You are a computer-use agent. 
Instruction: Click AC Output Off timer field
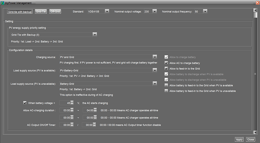click(87, 125)
